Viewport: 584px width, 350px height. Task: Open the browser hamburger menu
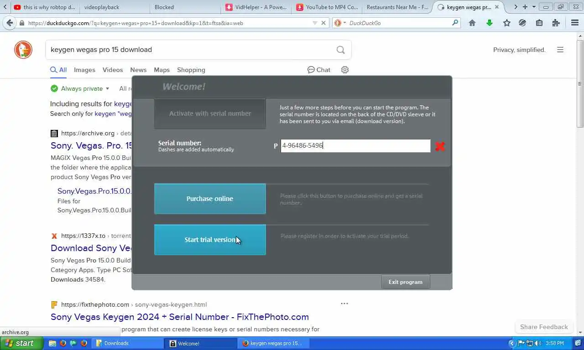pos(575,23)
